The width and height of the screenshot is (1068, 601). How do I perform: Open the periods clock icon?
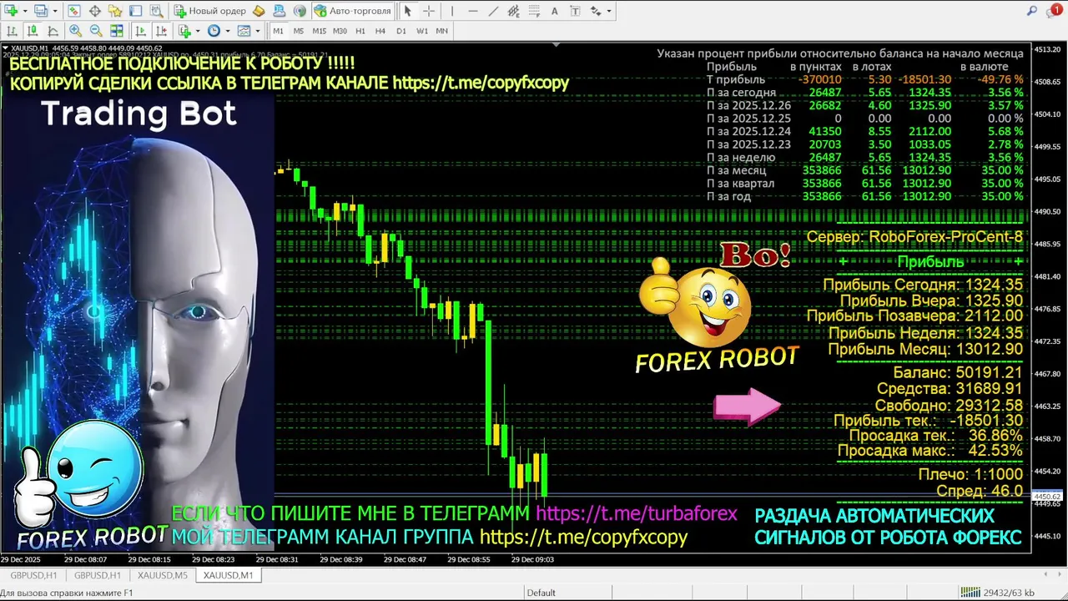pyautogui.click(x=214, y=31)
